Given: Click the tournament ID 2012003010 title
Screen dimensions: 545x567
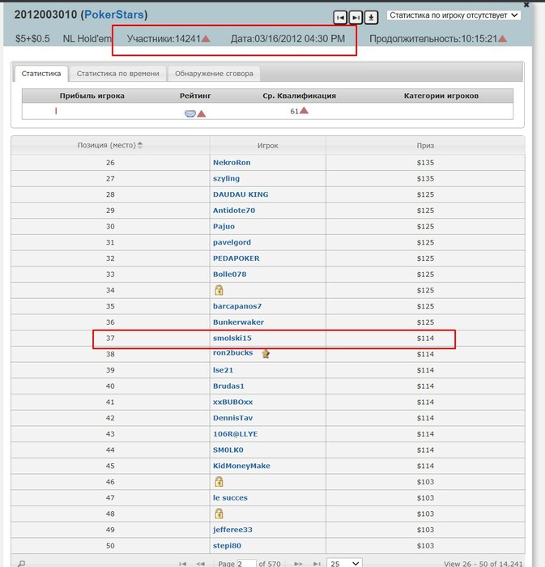Looking at the screenshot, I should coord(46,15).
